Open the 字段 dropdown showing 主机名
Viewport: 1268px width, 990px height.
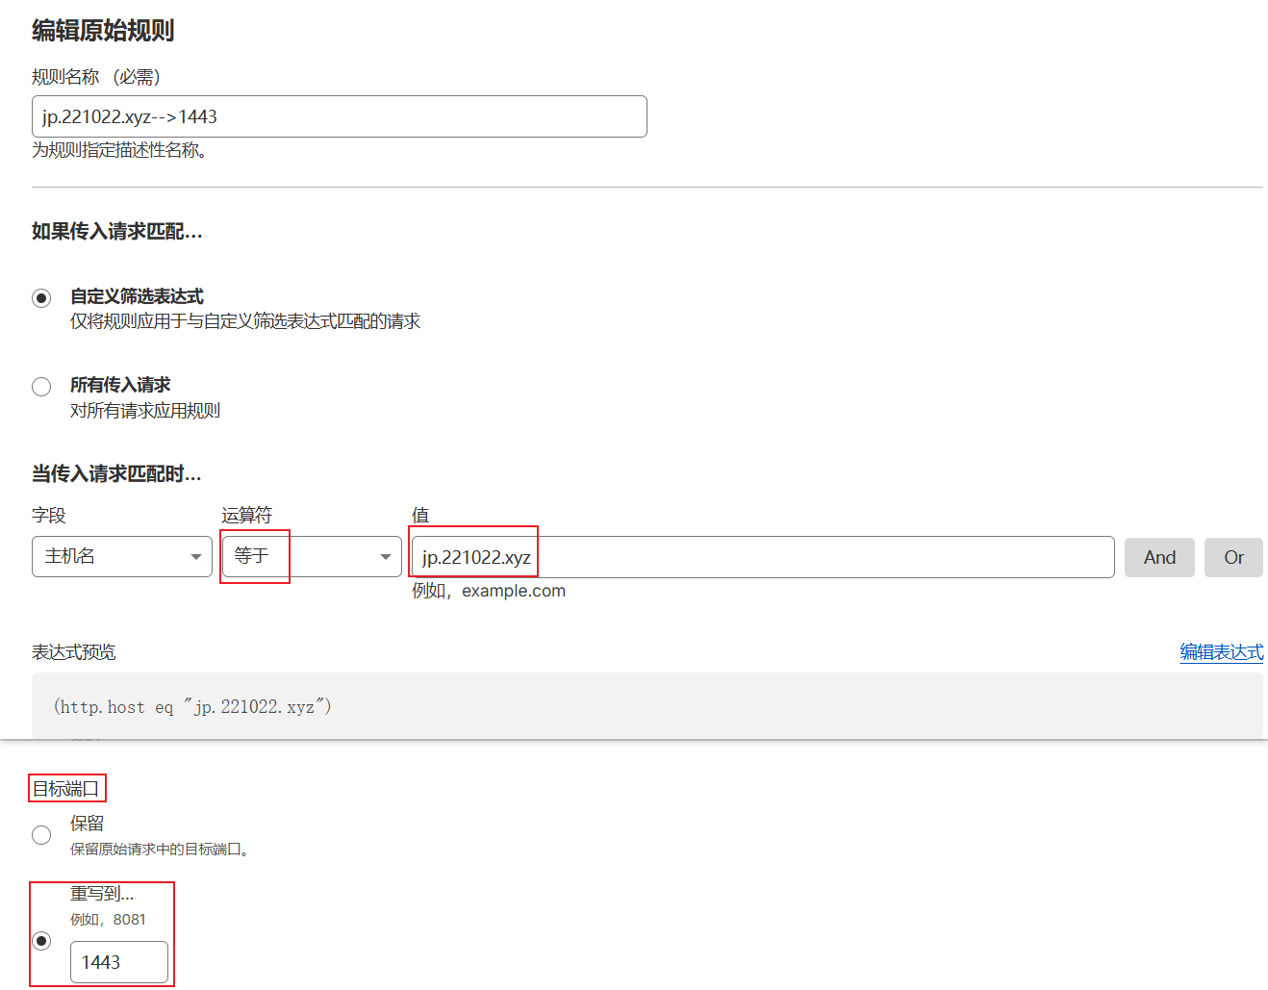pyautogui.click(x=121, y=557)
